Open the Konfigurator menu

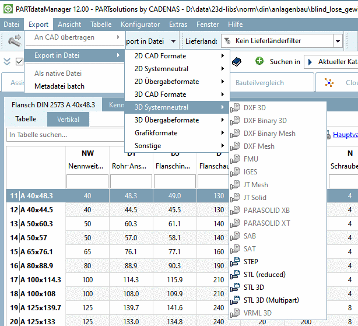140,24
